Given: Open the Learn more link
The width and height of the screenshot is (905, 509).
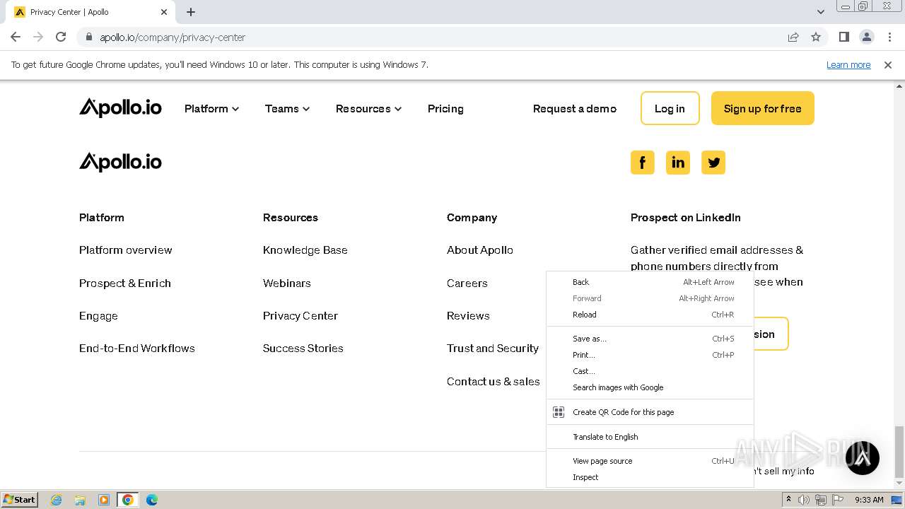Looking at the screenshot, I should [x=848, y=64].
